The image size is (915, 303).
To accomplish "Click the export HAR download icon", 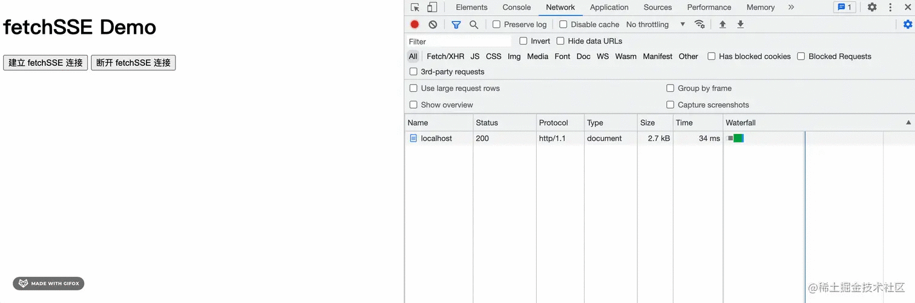I will [740, 24].
